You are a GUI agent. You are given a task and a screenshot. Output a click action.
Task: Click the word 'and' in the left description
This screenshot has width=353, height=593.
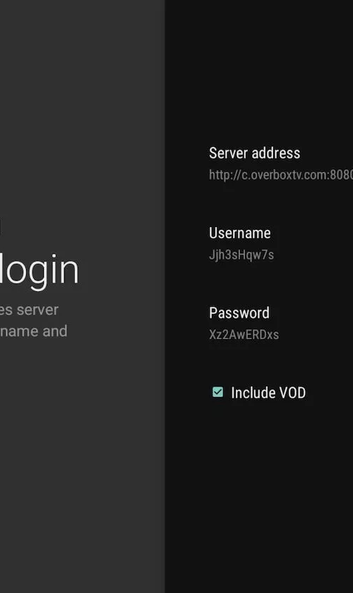(55, 331)
